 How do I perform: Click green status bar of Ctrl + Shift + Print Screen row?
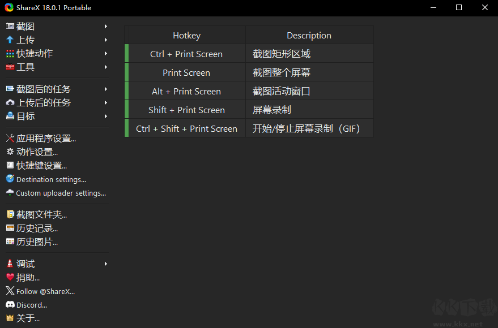click(127, 128)
